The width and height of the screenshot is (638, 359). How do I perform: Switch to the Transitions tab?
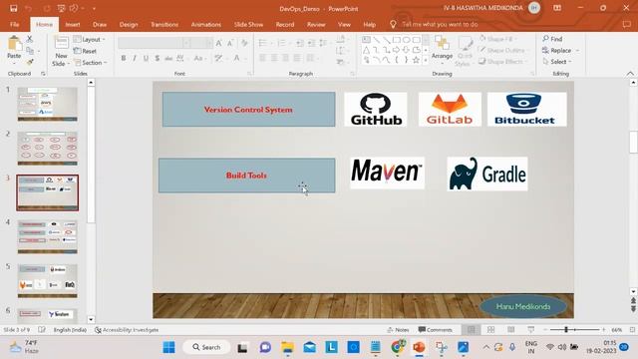(164, 24)
